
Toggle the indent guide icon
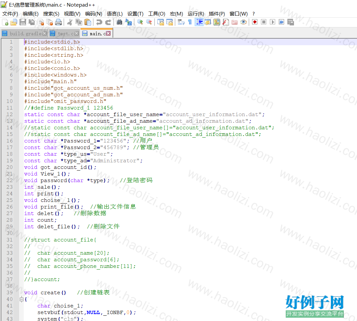coord(199,22)
